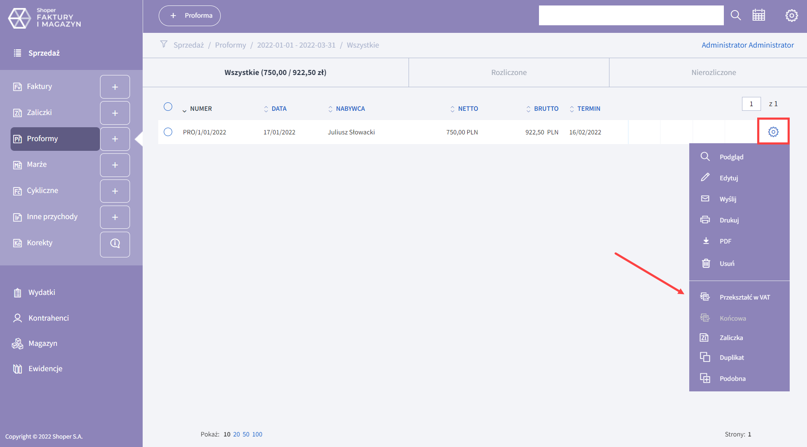Select Duplikat from the context menu
Image resolution: width=807 pixels, height=447 pixels.
click(x=731, y=358)
